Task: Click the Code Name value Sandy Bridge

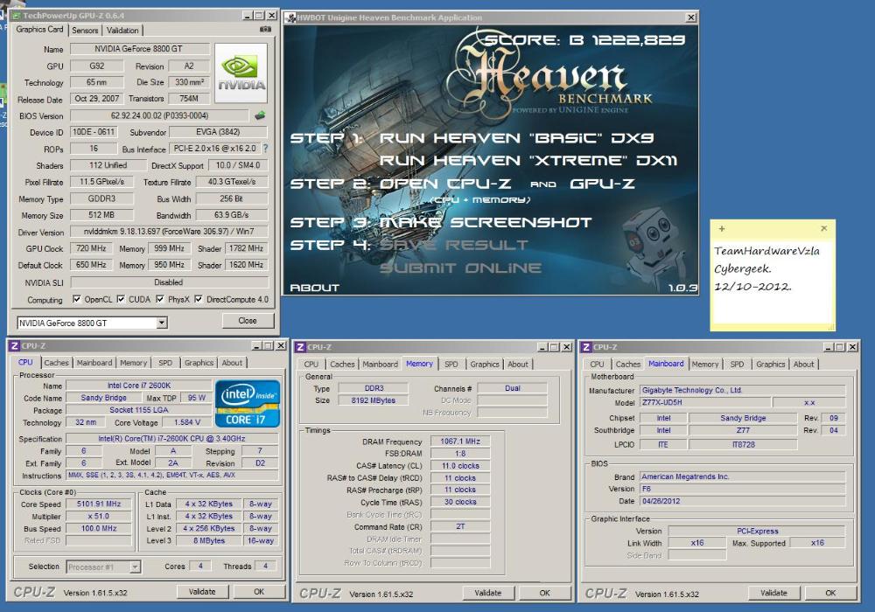Action: [x=104, y=398]
